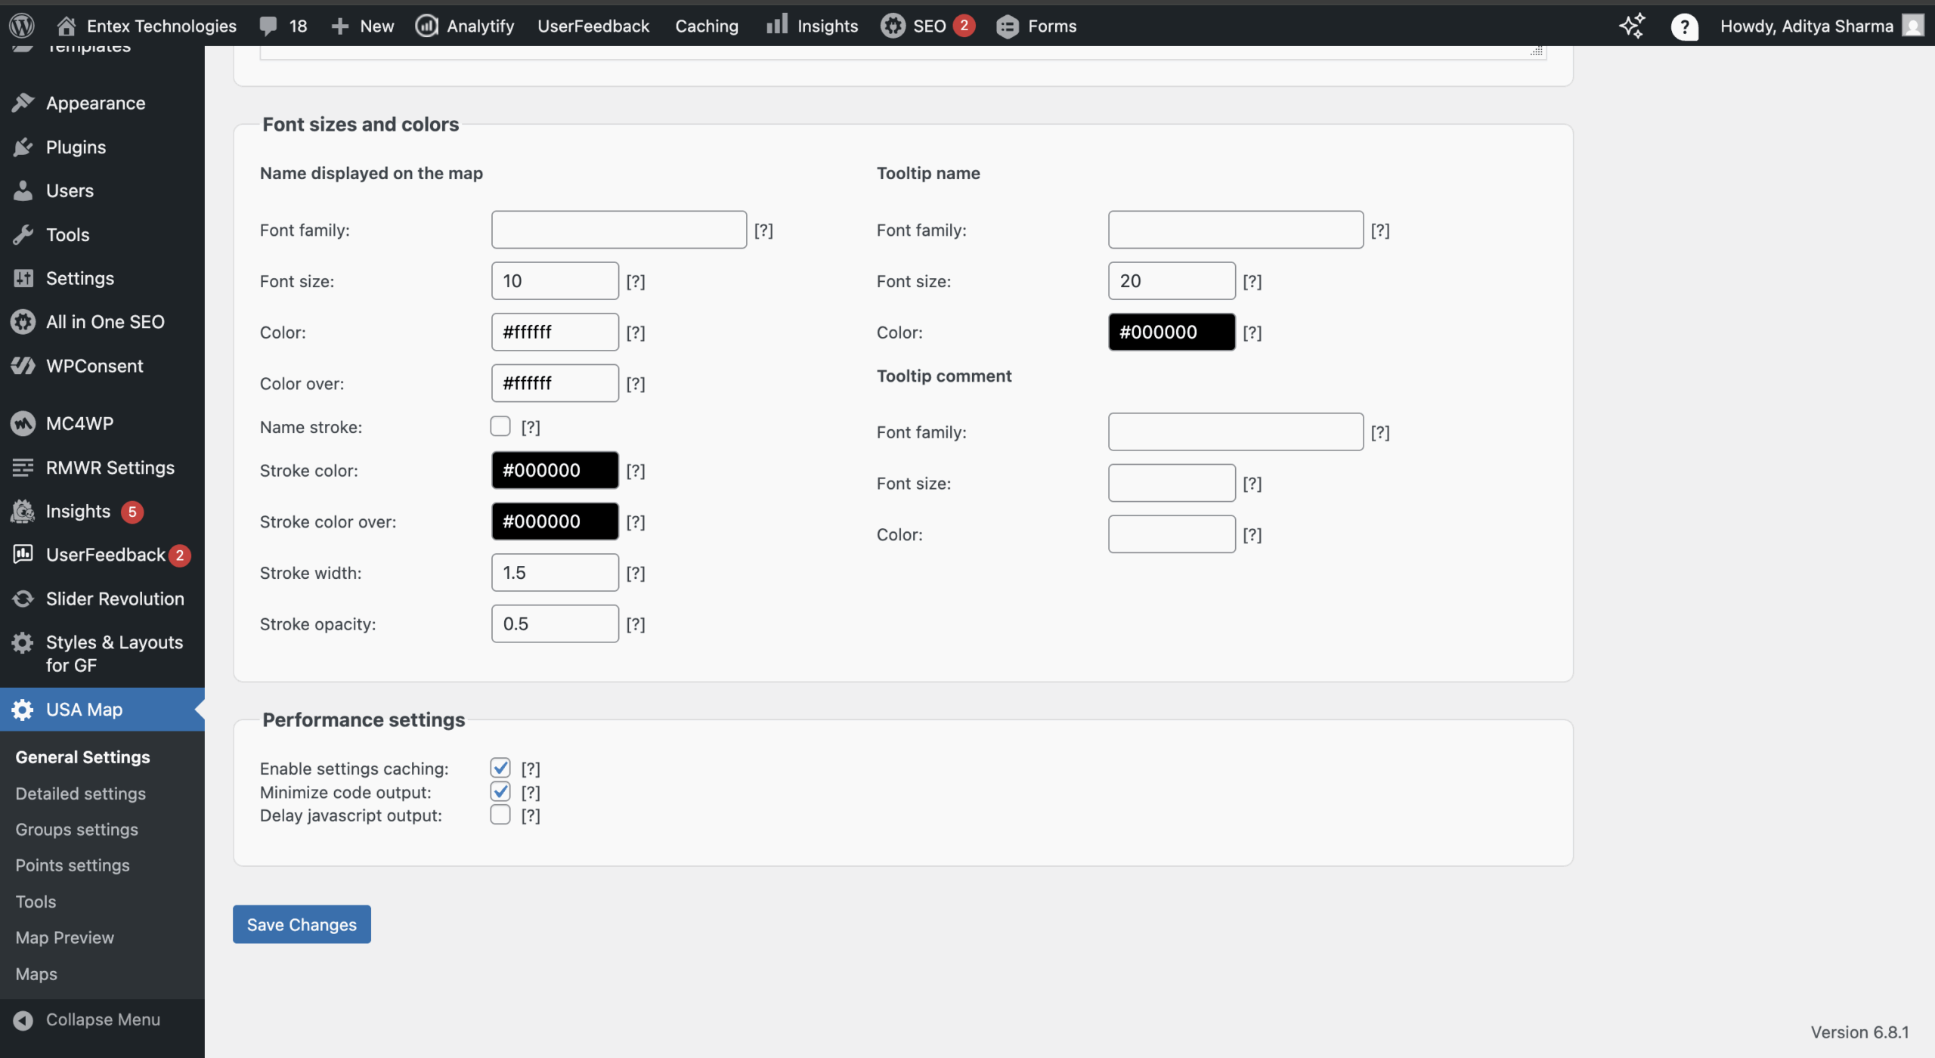The height and width of the screenshot is (1058, 1935).
Task: Open All in One SEO sidebar item
Action: (x=105, y=322)
